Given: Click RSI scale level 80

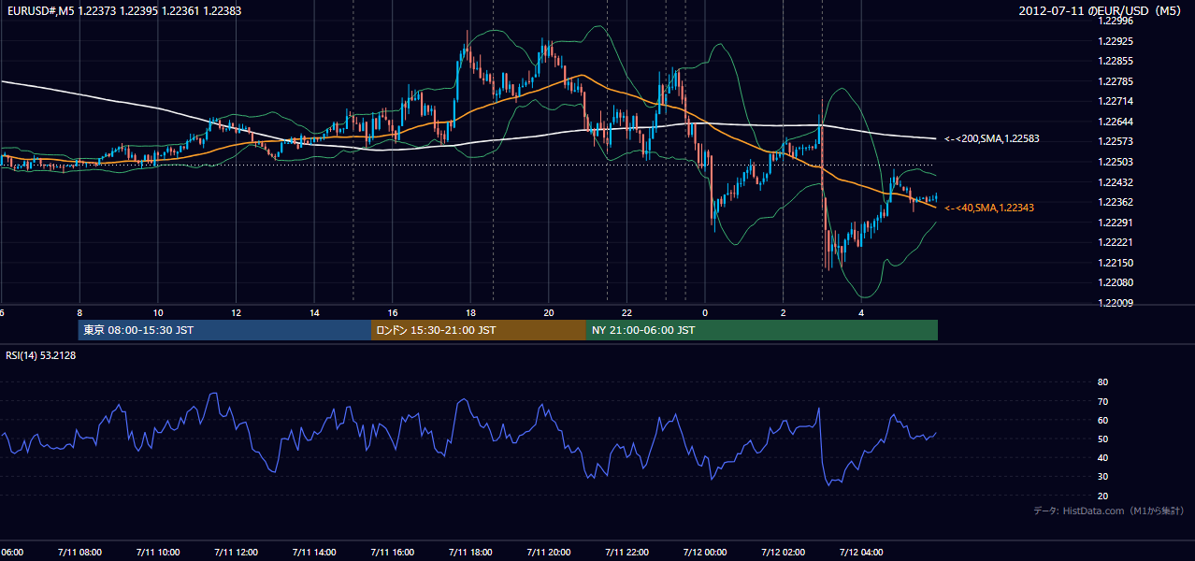Looking at the screenshot, I should pos(1102,382).
